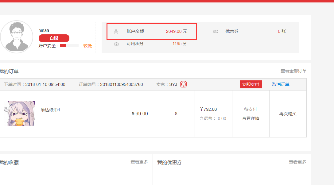Viewport: 334px width, 185px height.
Task: Click the red 白银 membership badge
Action: pyautogui.click(x=54, y=38)
